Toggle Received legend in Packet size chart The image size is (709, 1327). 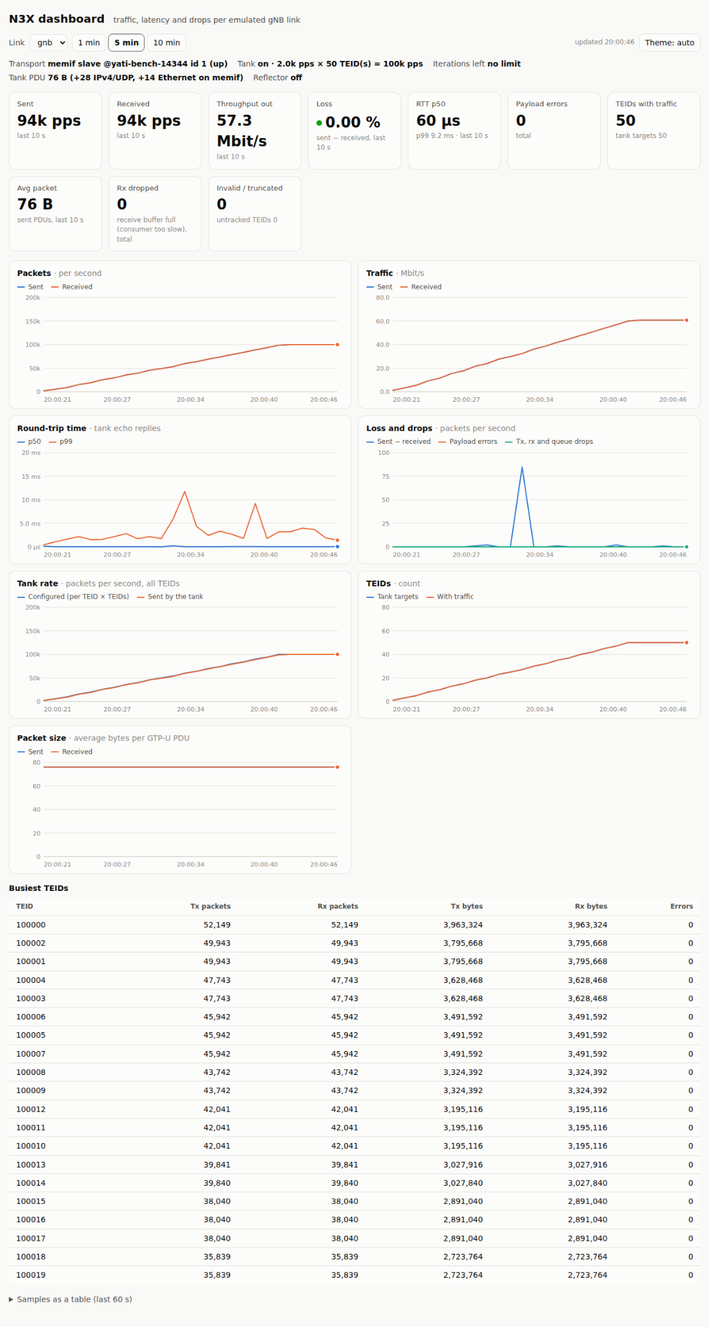click(72, 752)
